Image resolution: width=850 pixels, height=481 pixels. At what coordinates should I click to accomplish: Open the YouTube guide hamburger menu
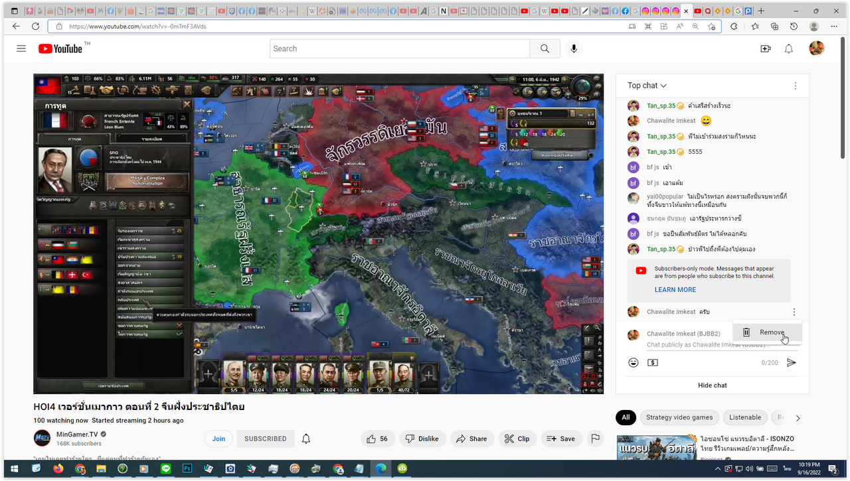(21, 48)
